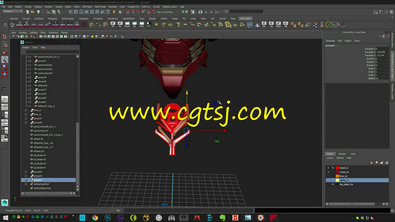Click the red circle shelf icon

(x=84, y=24)
